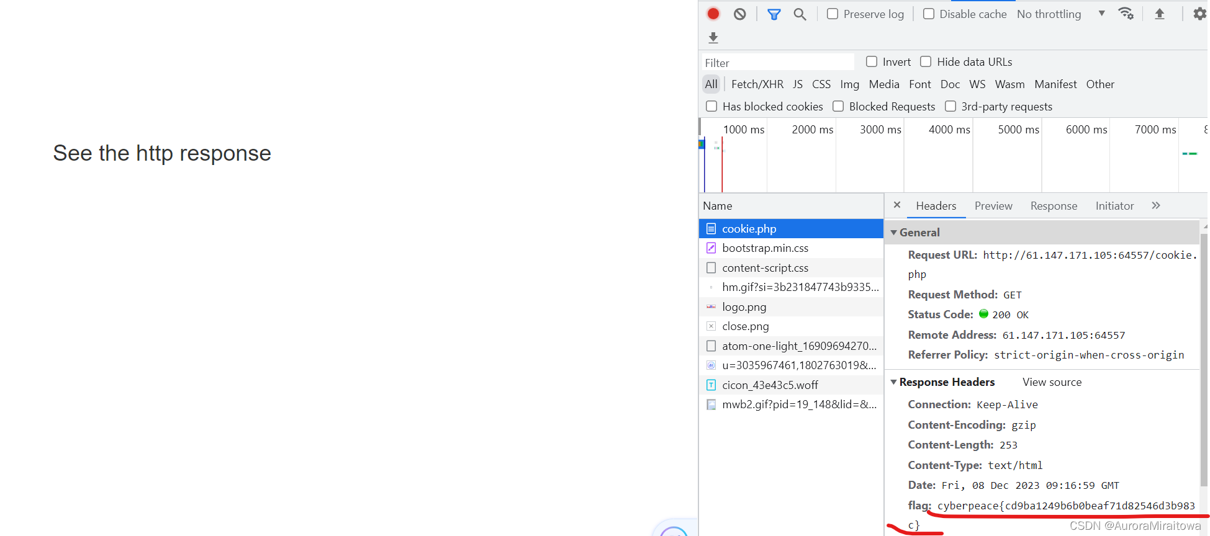Filter requests by Img

point(850,84)
